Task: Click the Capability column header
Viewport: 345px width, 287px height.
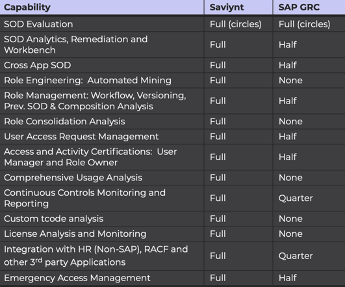Action: [x=102, y=7]
